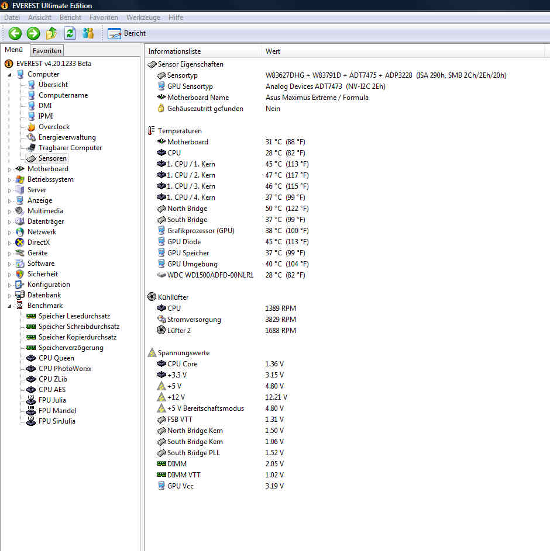
Task: Select Speicher Schreibdurchsatz benchmark
Action: (79, 327)
